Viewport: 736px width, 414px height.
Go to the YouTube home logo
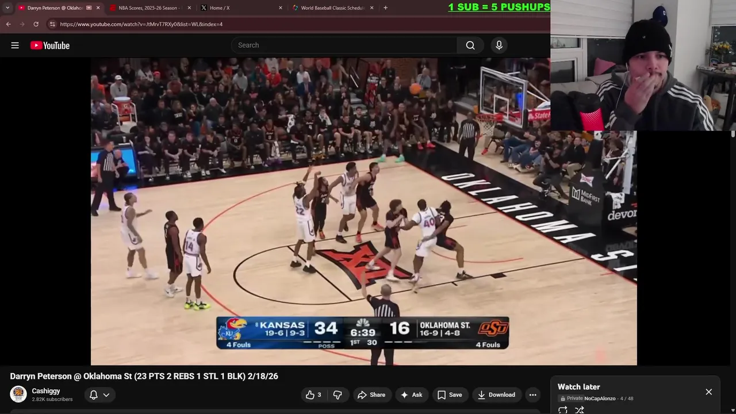tap(50, 45)
